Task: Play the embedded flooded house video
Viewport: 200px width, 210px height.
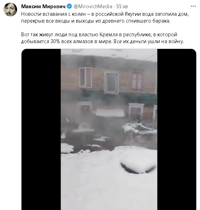Action: click(109, 129)
